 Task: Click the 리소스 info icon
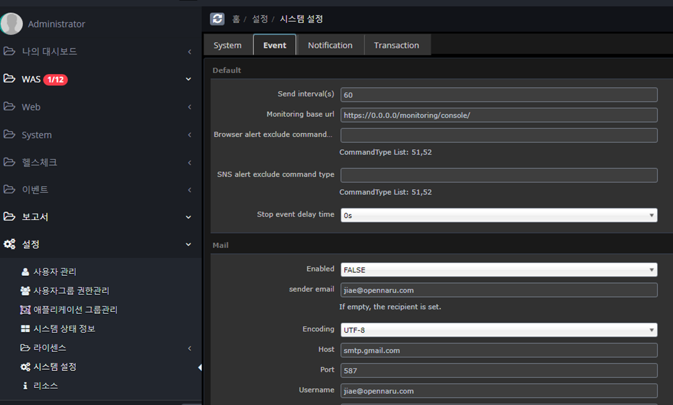[25, 386]
